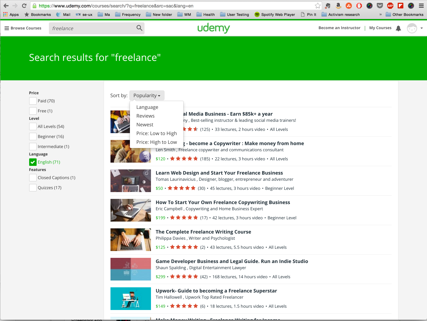Open Upwork Guide to becoming a Freelance Superstar
The width and height of the screenshot is (427, 321).
point(216,291)
